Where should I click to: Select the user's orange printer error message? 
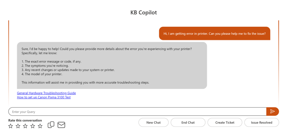click(x=214, y=33)
